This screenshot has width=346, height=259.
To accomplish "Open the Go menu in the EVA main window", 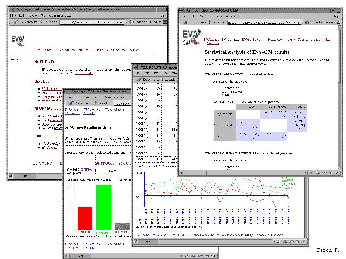I will pos(43,16).
